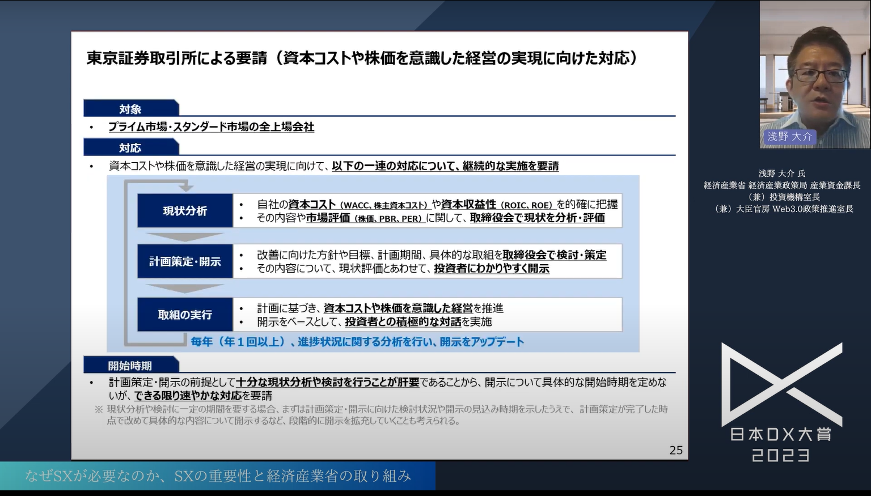The image size is (871, 496).
Task: Select the 対応 header banner
Action: click(132, 147)
